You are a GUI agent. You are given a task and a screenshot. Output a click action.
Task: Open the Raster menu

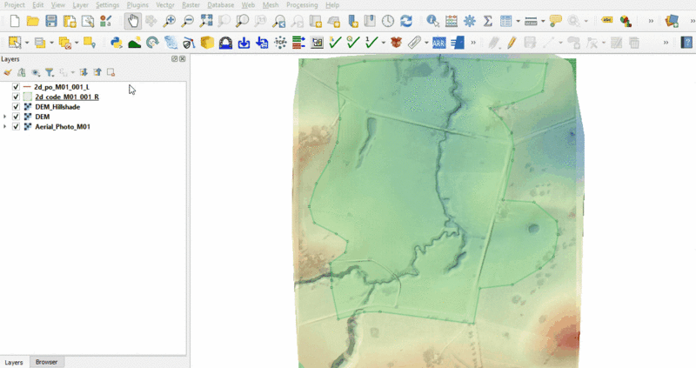191,5
